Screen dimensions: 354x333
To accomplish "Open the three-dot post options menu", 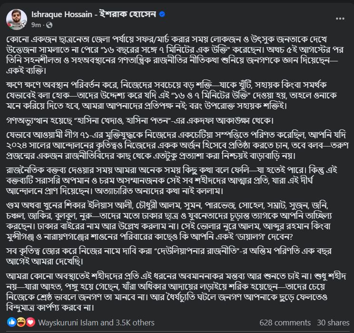I will [340, 19].
